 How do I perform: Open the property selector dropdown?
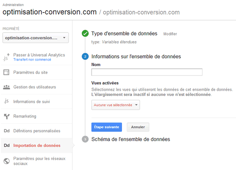35,38
